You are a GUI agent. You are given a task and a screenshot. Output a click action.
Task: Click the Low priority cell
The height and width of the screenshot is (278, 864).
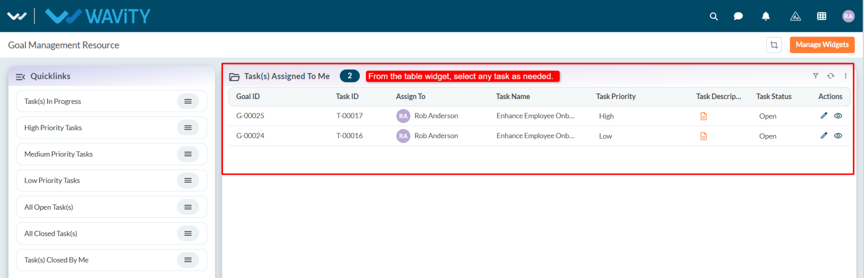tap(605, 136)
